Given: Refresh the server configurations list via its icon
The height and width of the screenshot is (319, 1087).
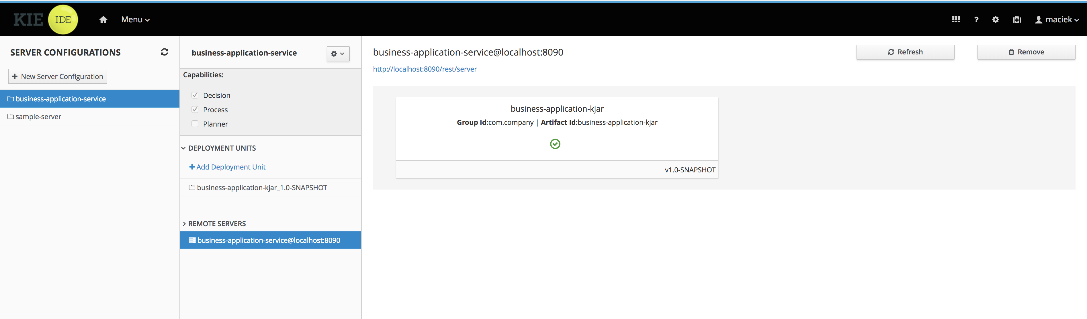Looking at the screenshot, I should tap(165, 52).
